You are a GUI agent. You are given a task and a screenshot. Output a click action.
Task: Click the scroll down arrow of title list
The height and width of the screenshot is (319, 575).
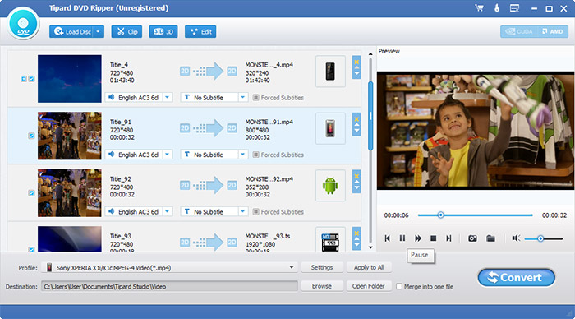370,247
